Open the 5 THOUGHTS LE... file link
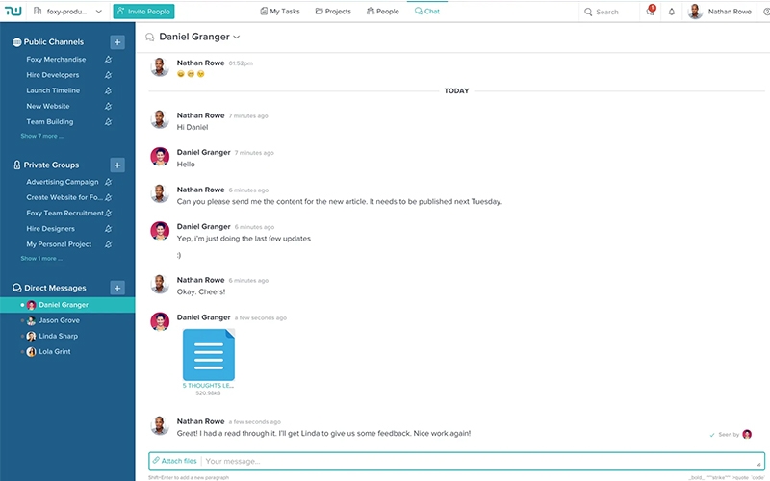This screenshot has height=481, width=770. point(208,386)
